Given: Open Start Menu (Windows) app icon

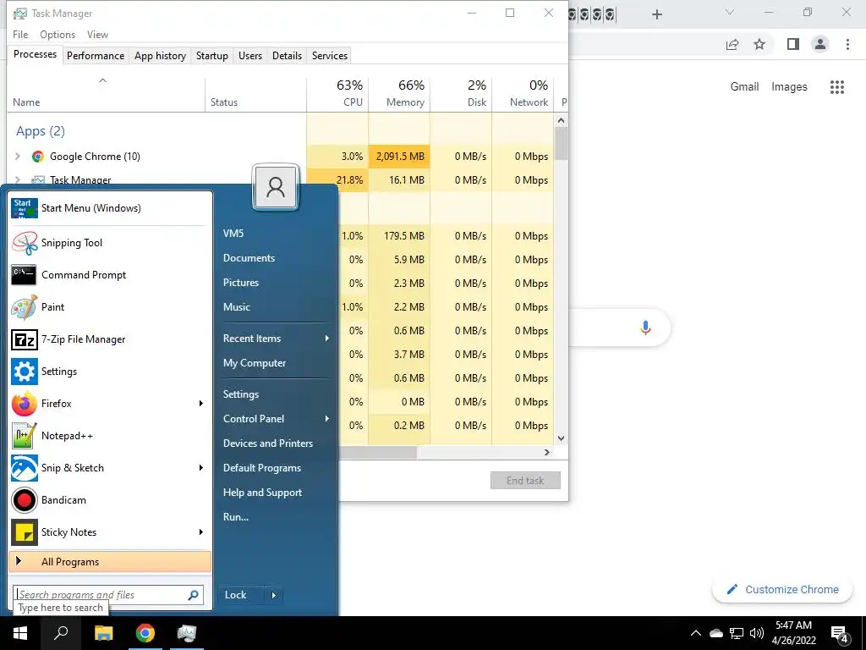Looking at the screenshot, I should pos(25,208).
